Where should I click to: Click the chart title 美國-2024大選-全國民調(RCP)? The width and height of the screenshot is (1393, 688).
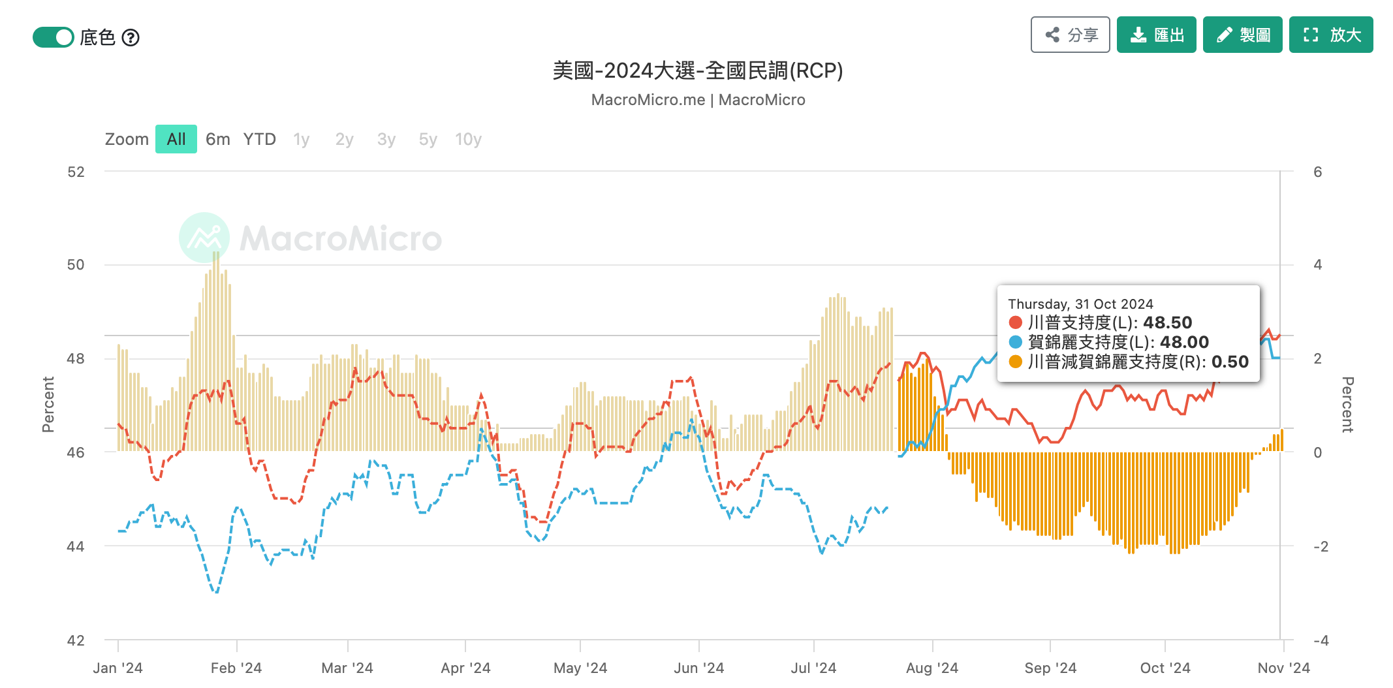(x=698, y=70)
